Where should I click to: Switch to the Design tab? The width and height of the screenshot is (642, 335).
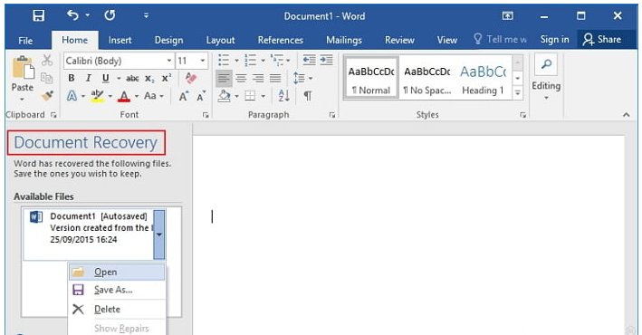168,40
